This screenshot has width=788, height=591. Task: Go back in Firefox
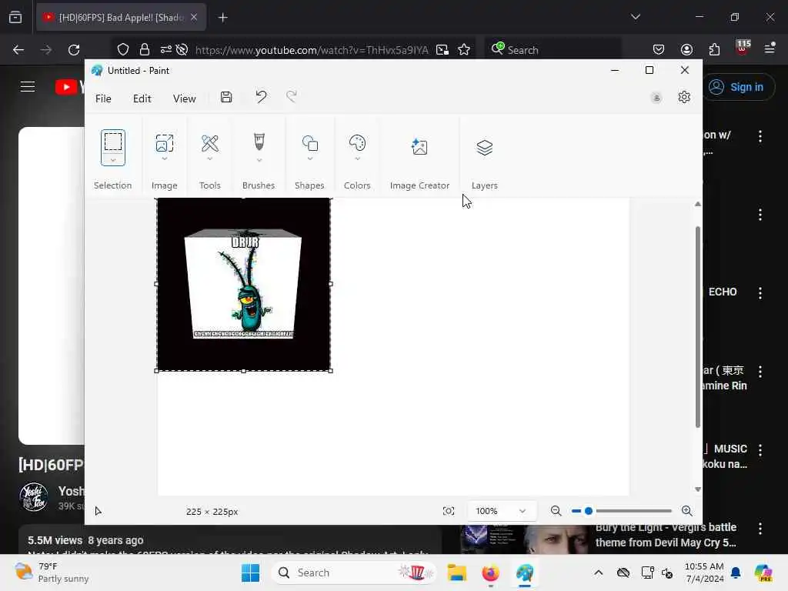point(18,50)
